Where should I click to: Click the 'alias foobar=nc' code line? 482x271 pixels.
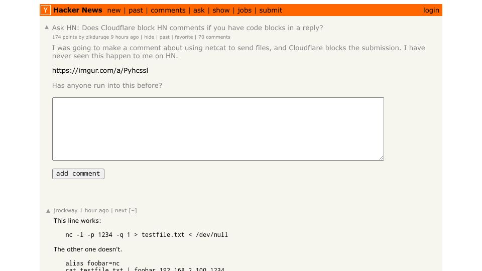[x=92, y=263]
